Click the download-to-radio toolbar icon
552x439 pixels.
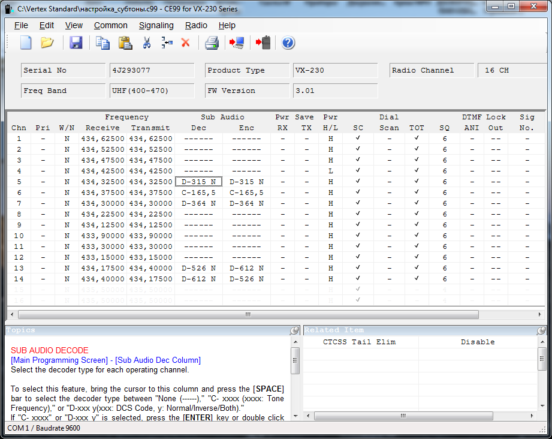263,43
